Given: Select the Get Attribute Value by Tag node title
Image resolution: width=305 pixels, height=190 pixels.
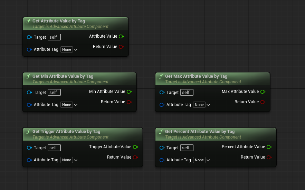Looking at the screenshot, I should click(59, 21).
